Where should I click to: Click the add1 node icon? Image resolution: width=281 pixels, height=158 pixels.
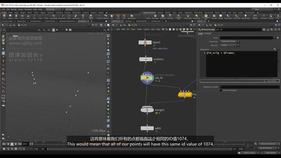pos(147,128)
